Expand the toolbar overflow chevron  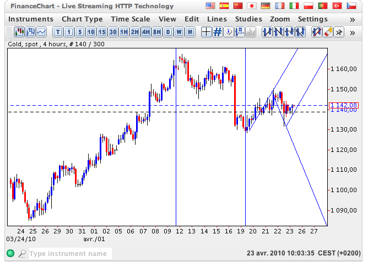[x=353, y=32]
